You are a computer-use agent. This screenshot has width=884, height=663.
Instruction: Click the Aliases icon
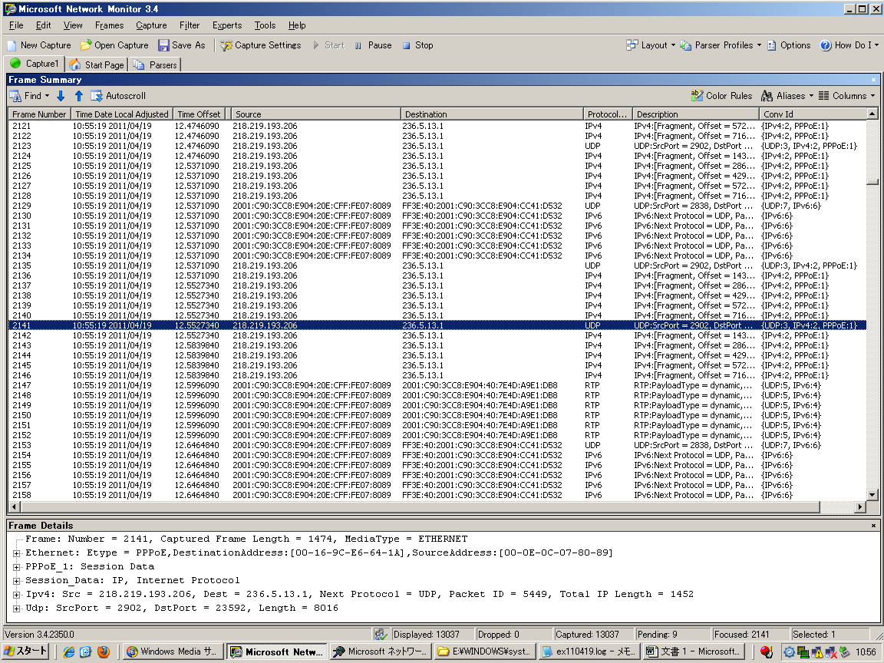[767, 97]
